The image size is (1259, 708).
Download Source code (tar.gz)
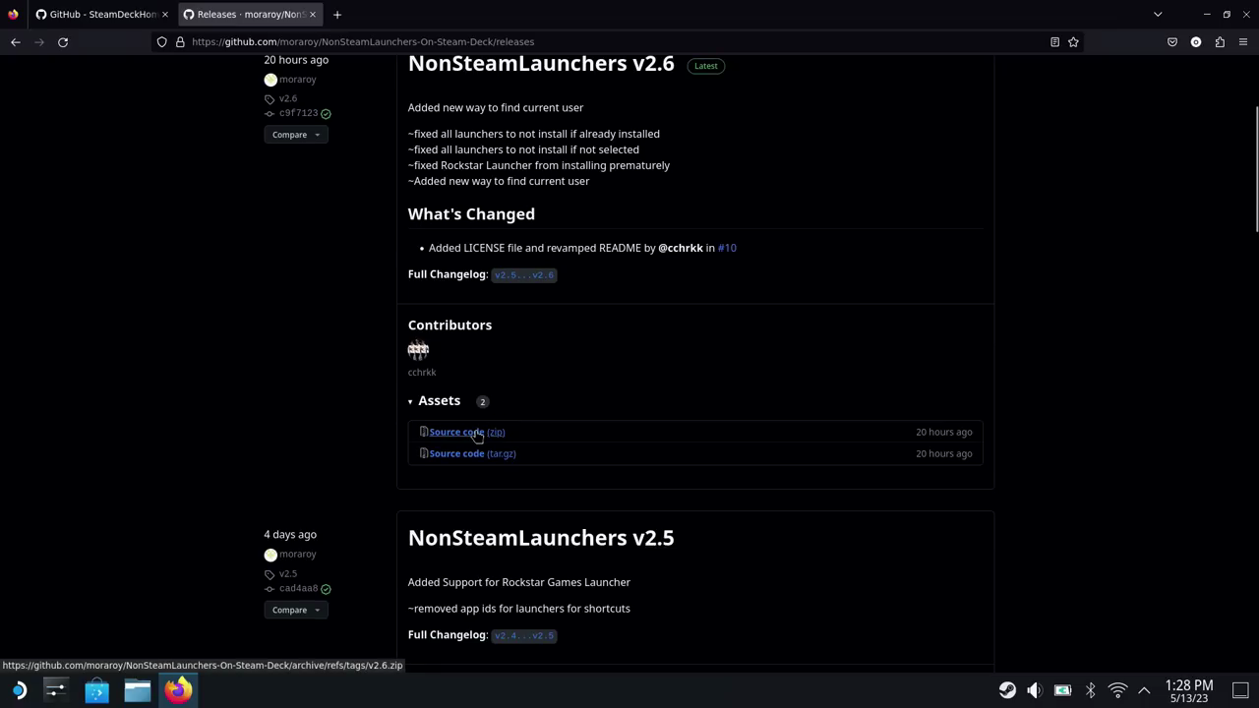(x=472, y=453)
